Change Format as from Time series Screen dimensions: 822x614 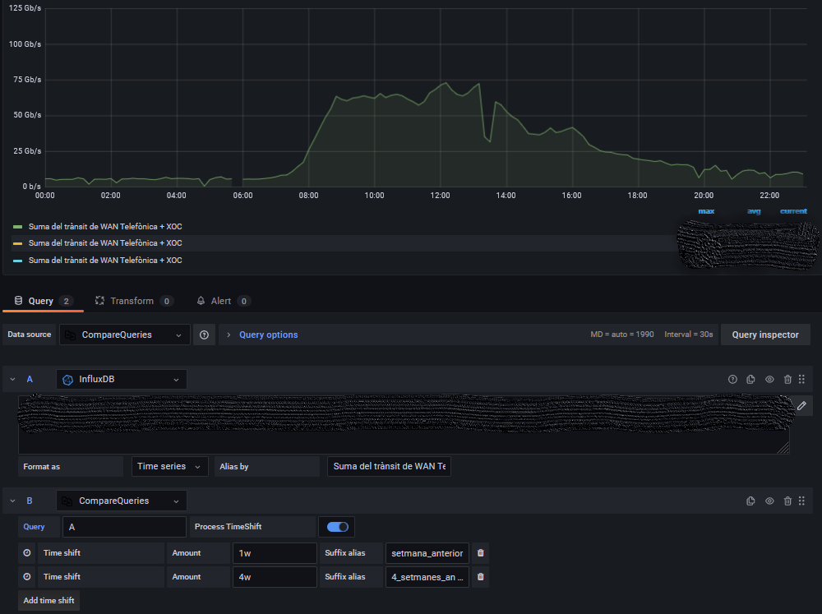tap(169, 466)
